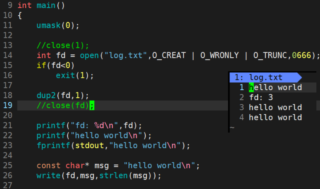Click the open function name on line 14
320x189 pixels.
coord(89,55)
